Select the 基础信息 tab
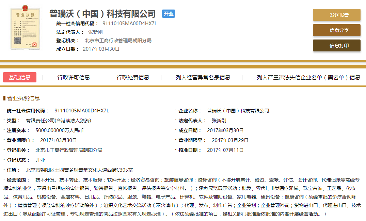The image size is (366, 221). (20, 77)
